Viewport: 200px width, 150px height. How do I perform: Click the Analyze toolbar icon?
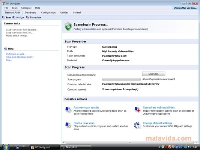pos(14,17)
